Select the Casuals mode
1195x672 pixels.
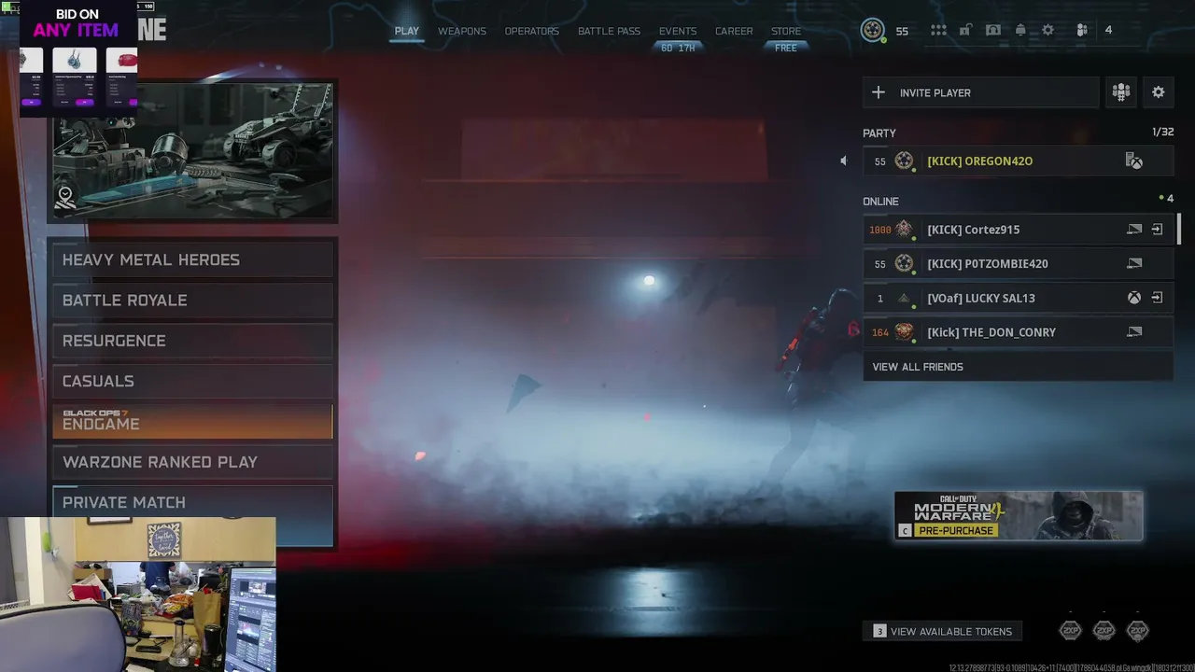pos(192,381)
